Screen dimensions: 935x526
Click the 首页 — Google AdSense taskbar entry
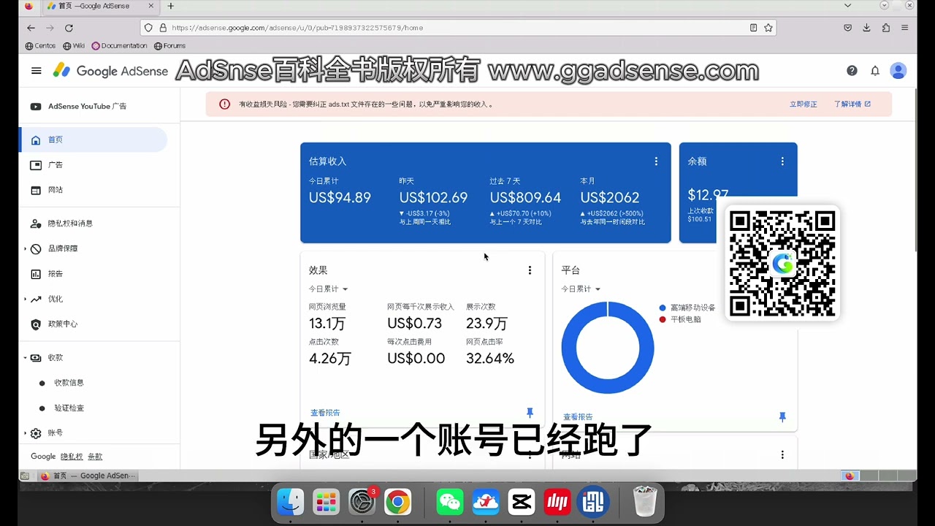pyautogui.click(x=88, y=476)
